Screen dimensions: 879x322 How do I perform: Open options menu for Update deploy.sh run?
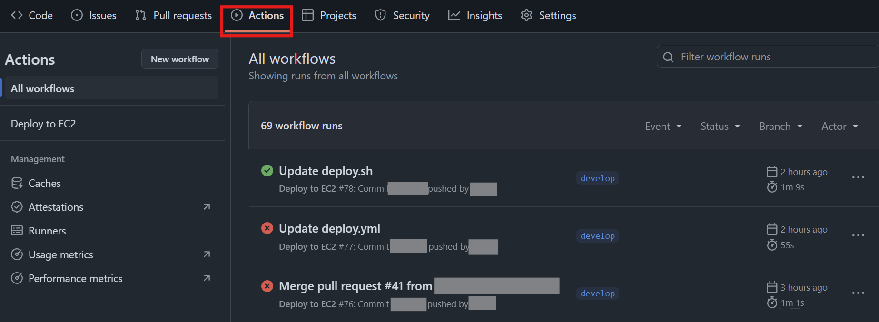tap(858, 177)
